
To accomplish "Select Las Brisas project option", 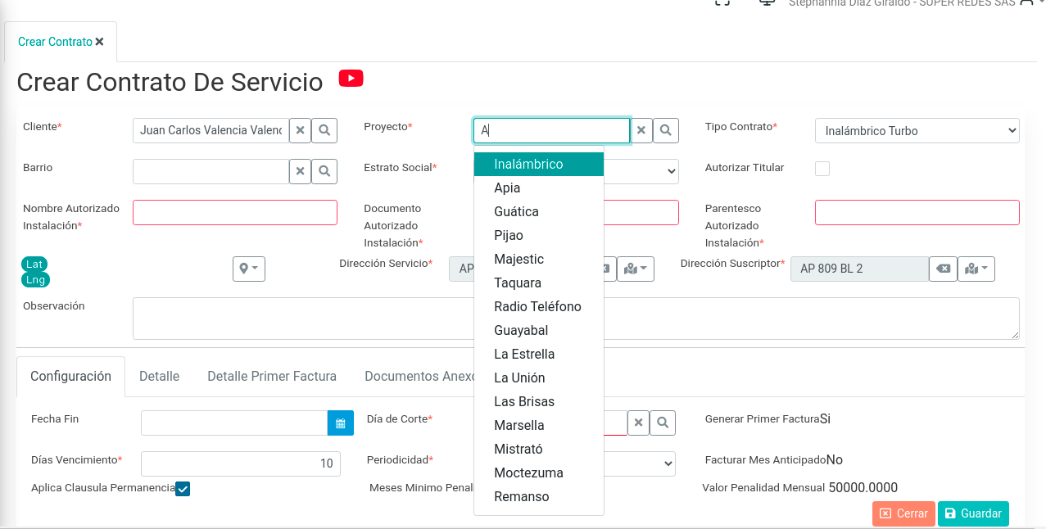I will click(x=539, y=401).
